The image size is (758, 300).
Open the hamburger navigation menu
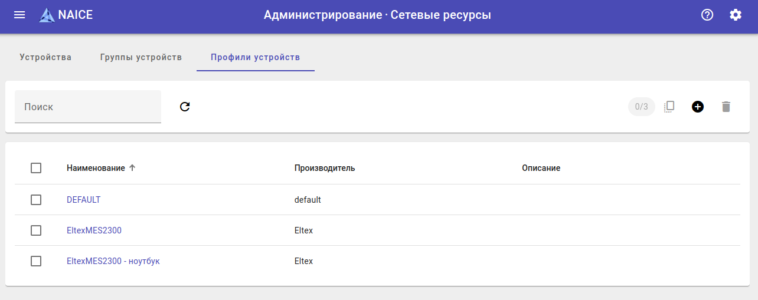click(19, 15)
